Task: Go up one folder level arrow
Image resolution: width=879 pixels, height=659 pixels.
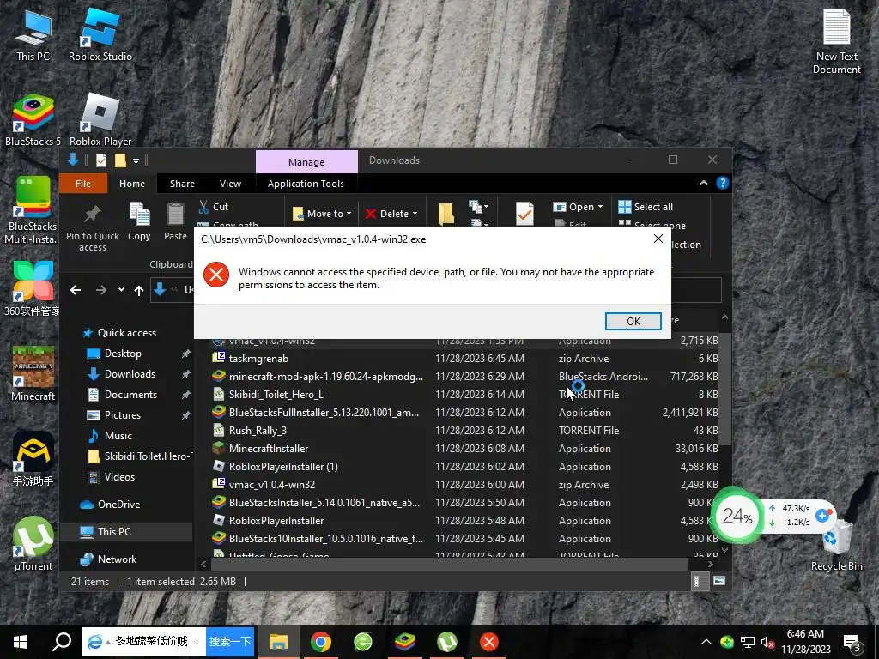Action: click(139, 290)
